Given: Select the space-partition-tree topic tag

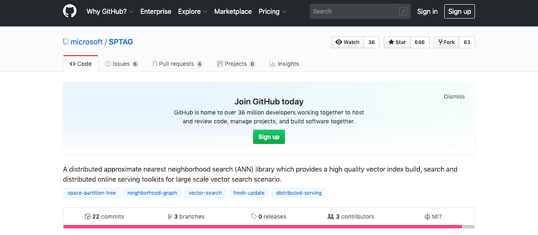Looking at the screenshot, I should point(91,193).
